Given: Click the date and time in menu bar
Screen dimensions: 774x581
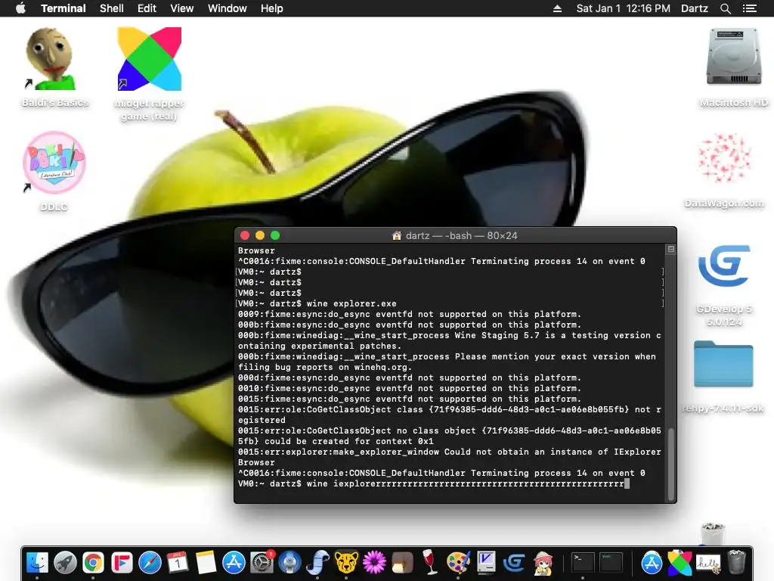Looking at the screenshot, I should [623, 8].
